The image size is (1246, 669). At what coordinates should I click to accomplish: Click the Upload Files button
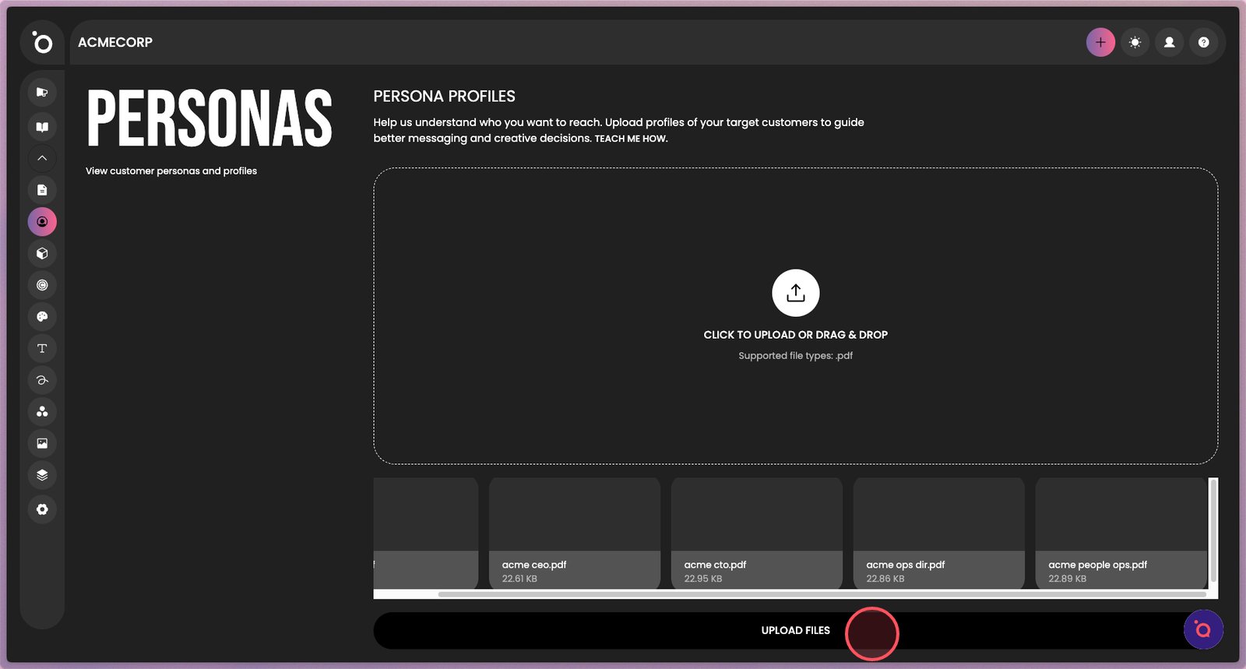(x=795, y=630)
